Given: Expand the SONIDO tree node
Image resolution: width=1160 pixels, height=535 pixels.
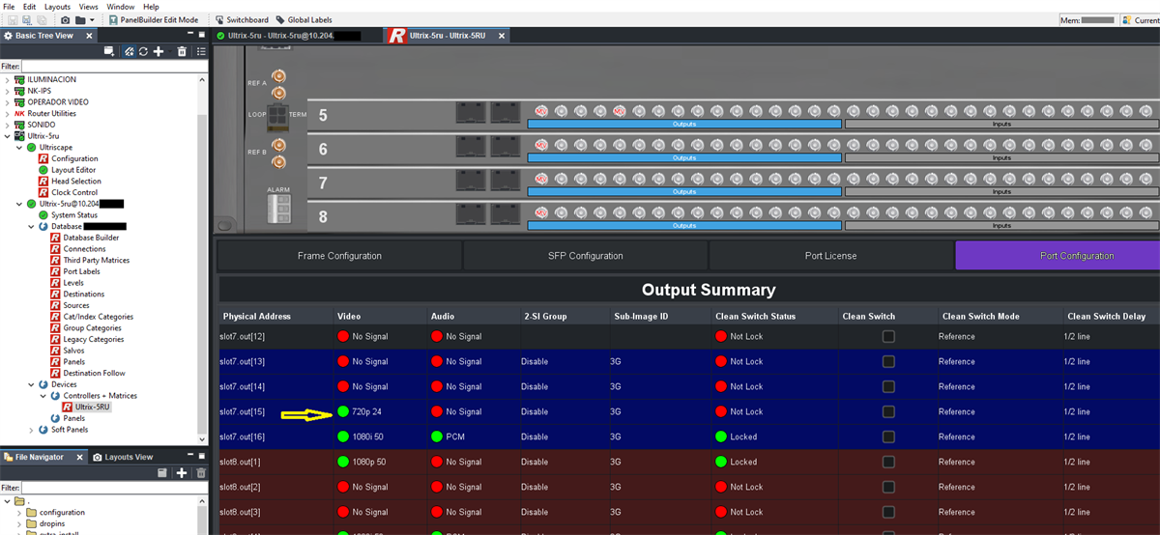Looking at the screenshot, I should click(x=8, y=125).
